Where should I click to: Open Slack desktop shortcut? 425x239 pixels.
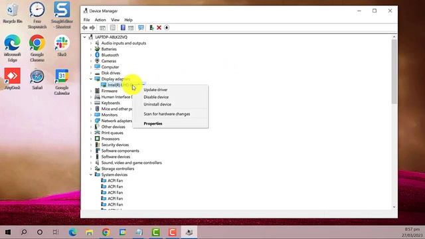[62, 46]
